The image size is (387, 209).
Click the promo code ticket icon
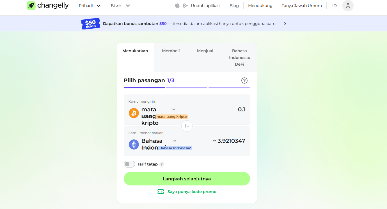161,192
